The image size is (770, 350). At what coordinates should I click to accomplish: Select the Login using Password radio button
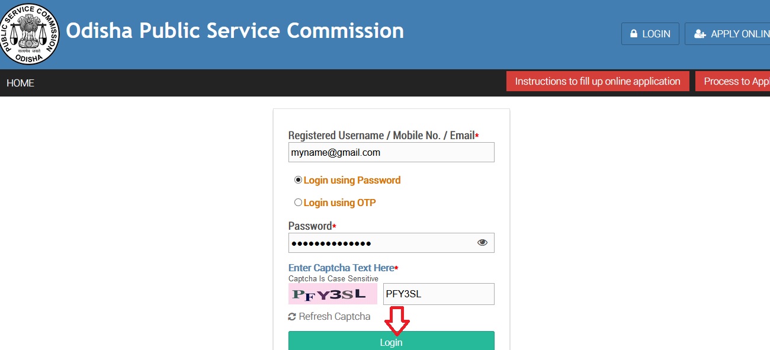click(x=298, y=180)
